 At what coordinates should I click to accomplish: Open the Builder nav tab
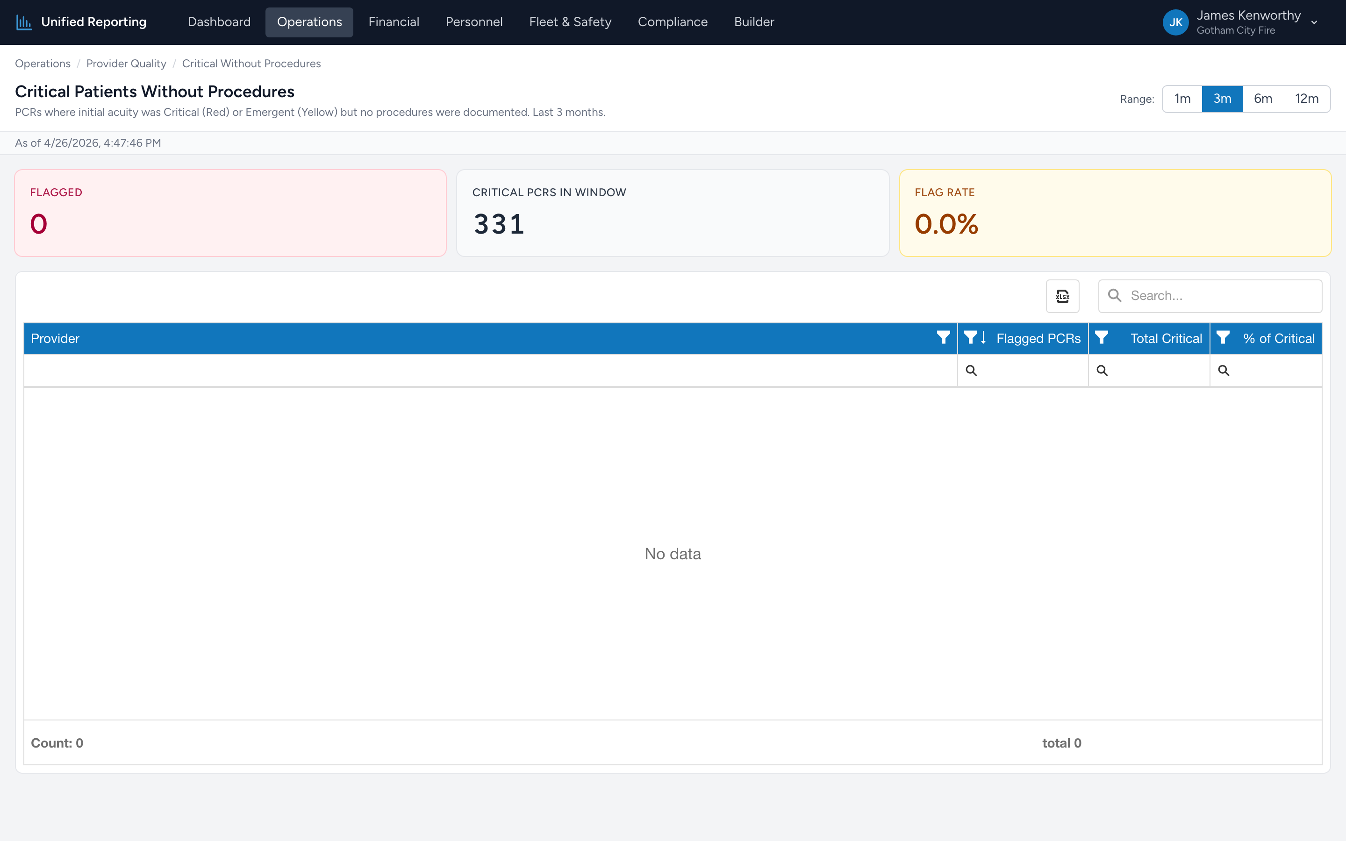tap(754, 22)
